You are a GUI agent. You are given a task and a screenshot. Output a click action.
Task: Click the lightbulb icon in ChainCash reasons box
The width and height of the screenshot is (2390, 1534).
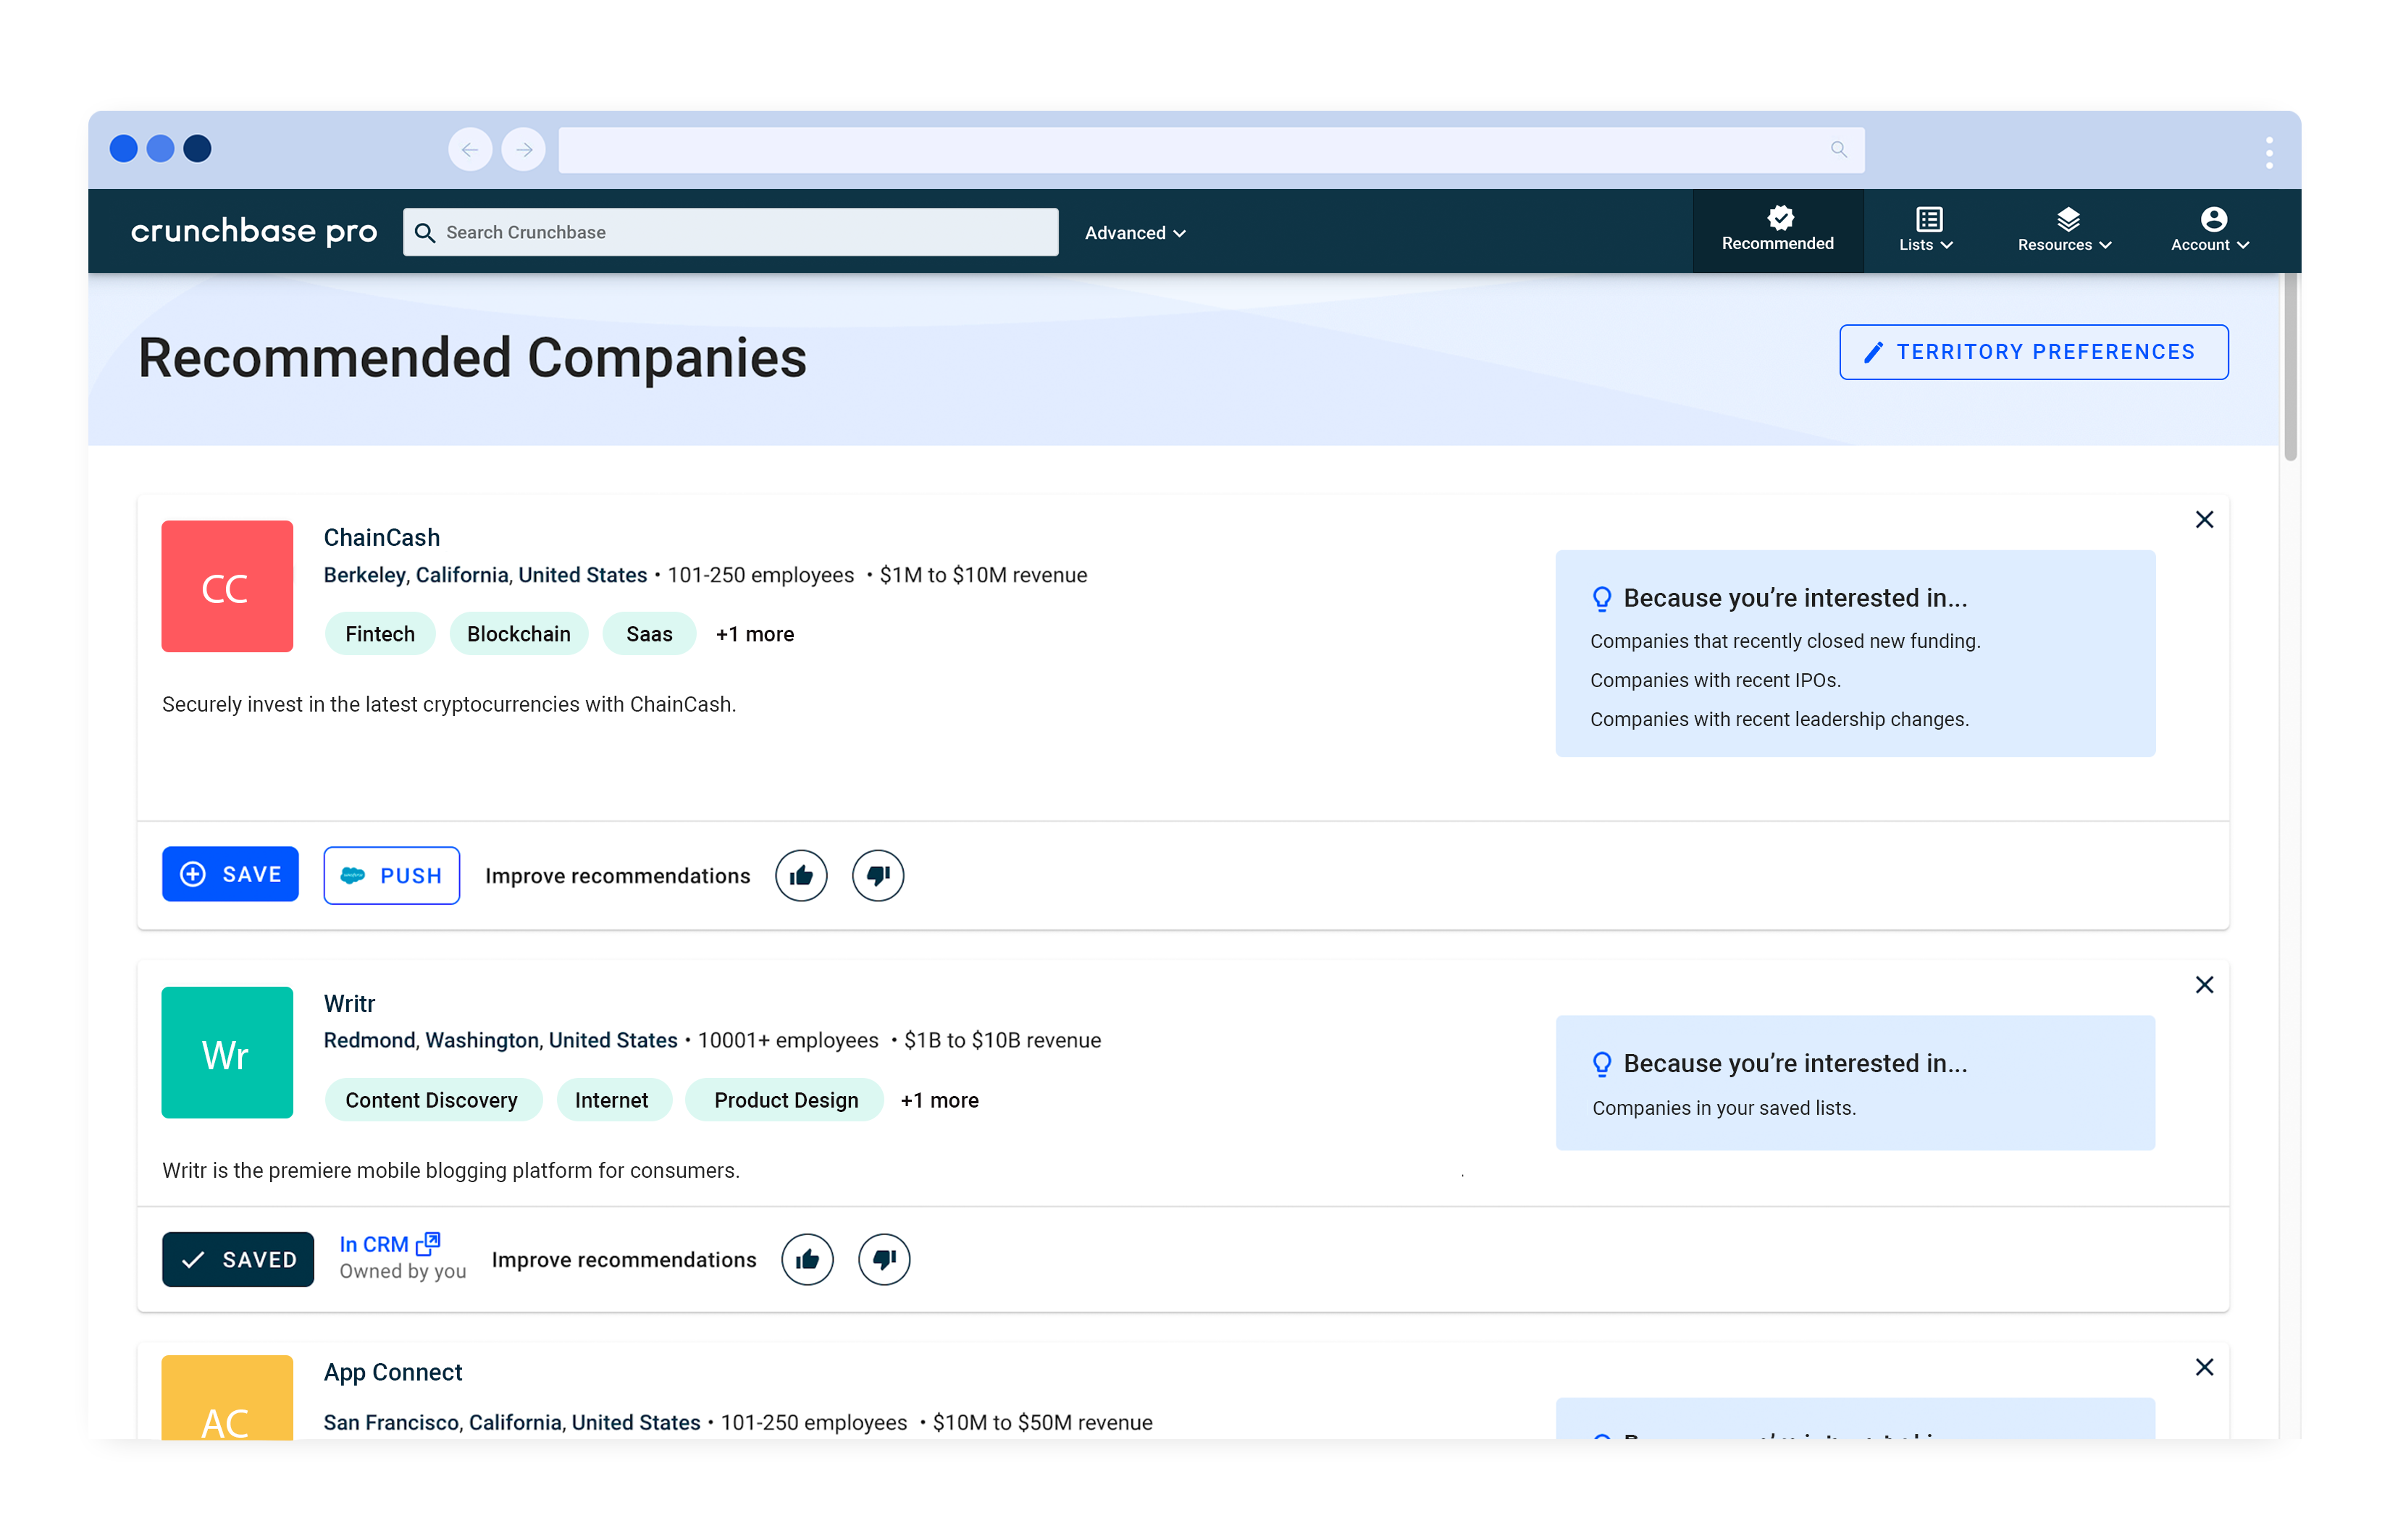click(1602, 599)
